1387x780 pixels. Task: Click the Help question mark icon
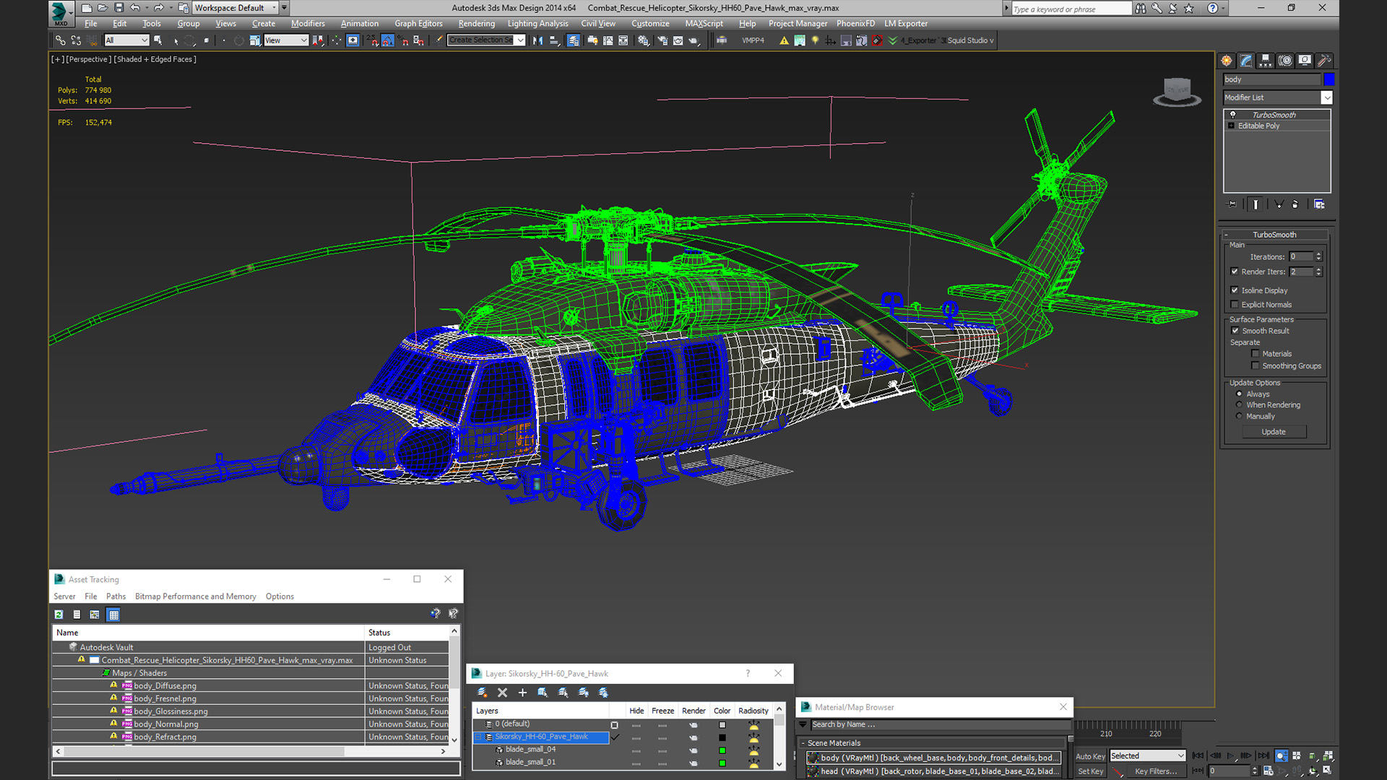point(1213,9)
